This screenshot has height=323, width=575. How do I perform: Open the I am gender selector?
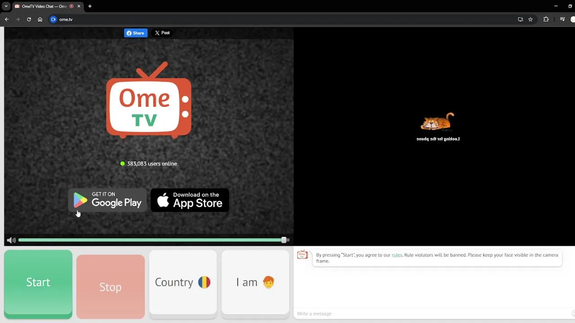(255, 284)
